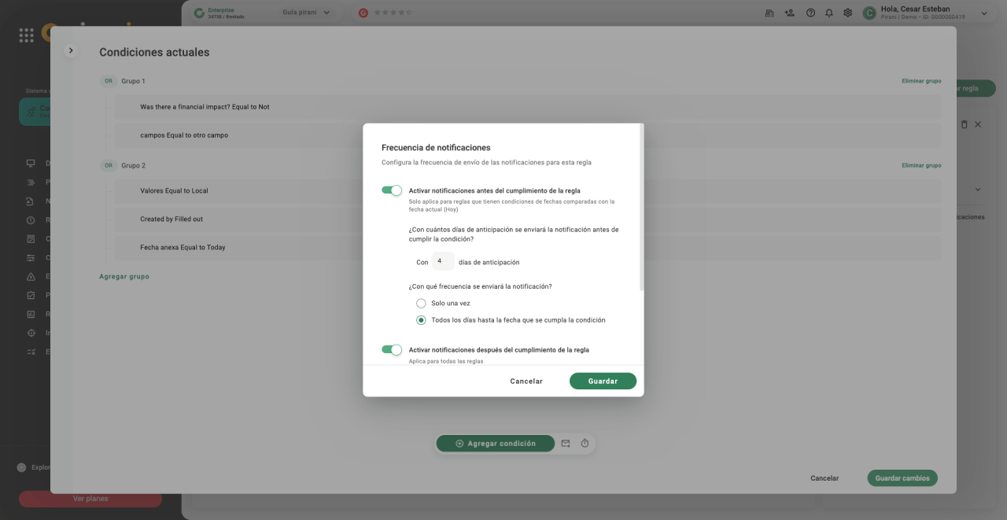This screenshot has height=520, width=1007.
Task: Click Guardar in the notification dialog
Action: [603, 381]
